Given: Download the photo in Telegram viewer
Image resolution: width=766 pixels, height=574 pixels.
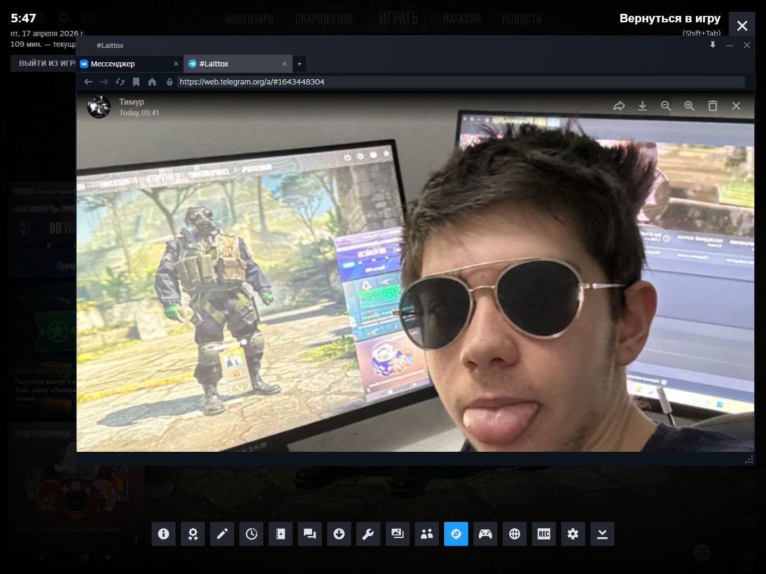Looking at the screenshot, I should tap(643, 106).
